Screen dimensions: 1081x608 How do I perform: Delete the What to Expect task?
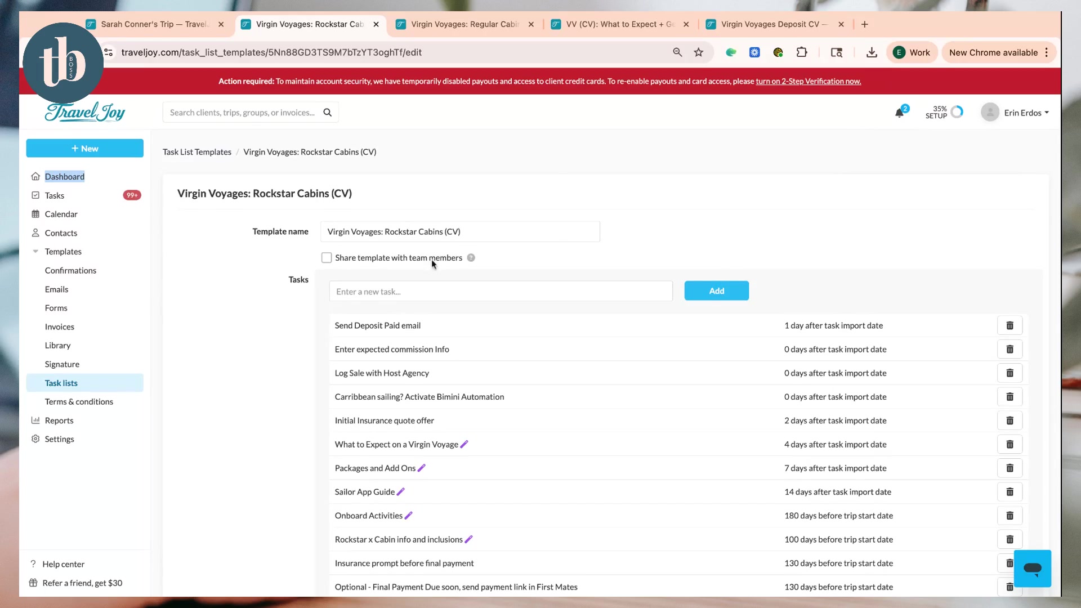tap(1009, 444)
